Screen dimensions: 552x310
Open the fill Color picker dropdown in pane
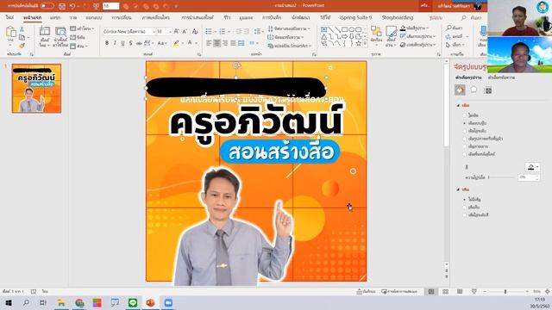tap(533, 167)
